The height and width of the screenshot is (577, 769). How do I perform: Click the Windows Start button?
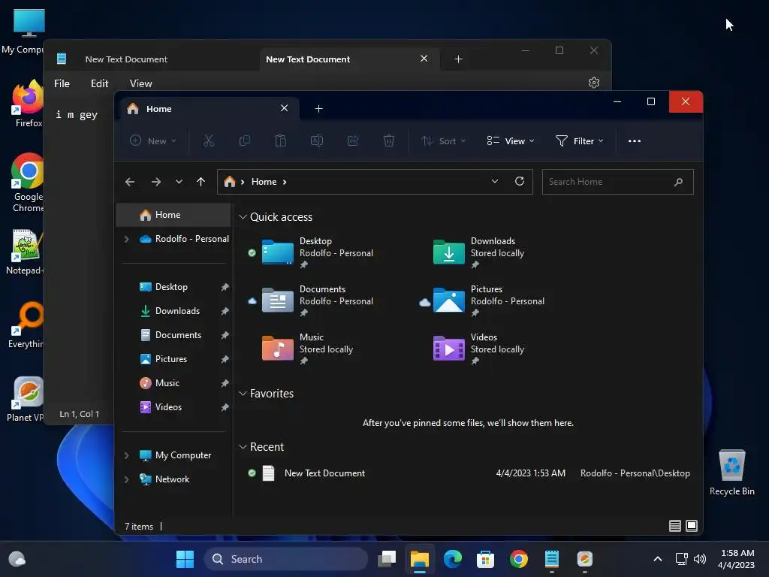(x=185, y=559)
